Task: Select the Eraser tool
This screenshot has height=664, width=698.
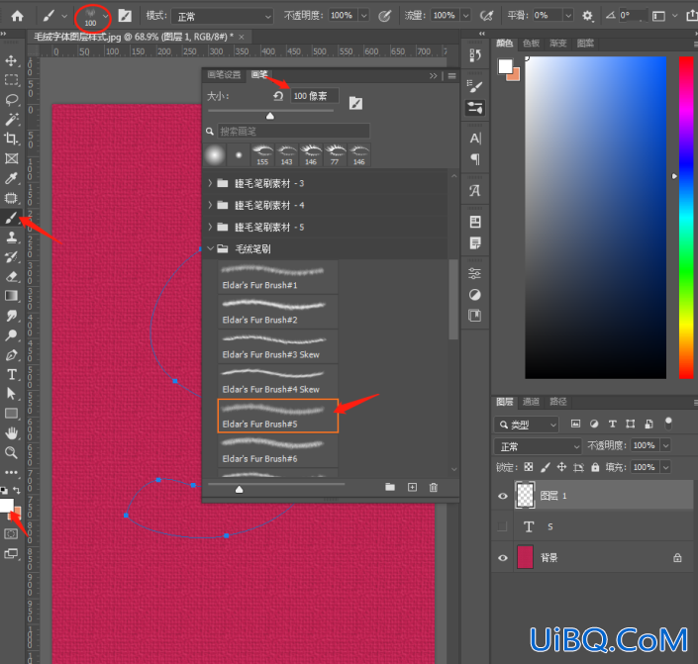Action: point(11,276)
